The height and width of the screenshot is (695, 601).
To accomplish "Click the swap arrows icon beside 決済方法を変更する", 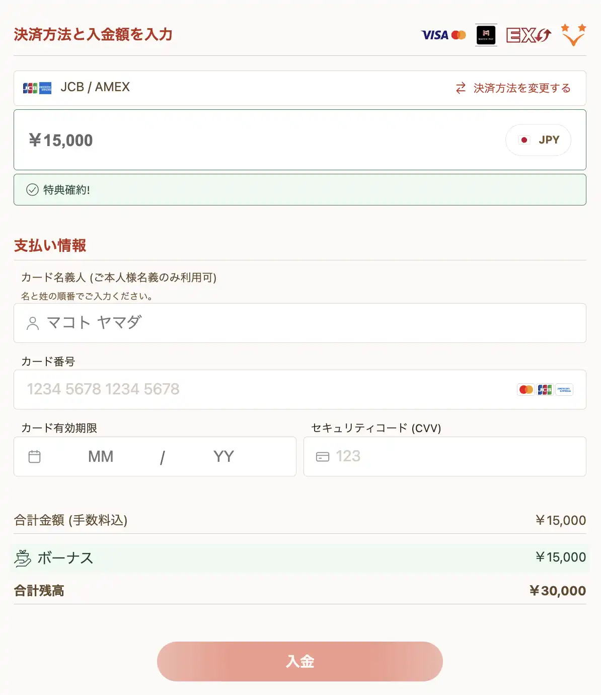I will coord(461,88).
